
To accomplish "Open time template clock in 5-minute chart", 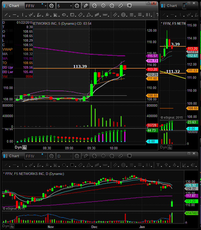I will point(77,6).
